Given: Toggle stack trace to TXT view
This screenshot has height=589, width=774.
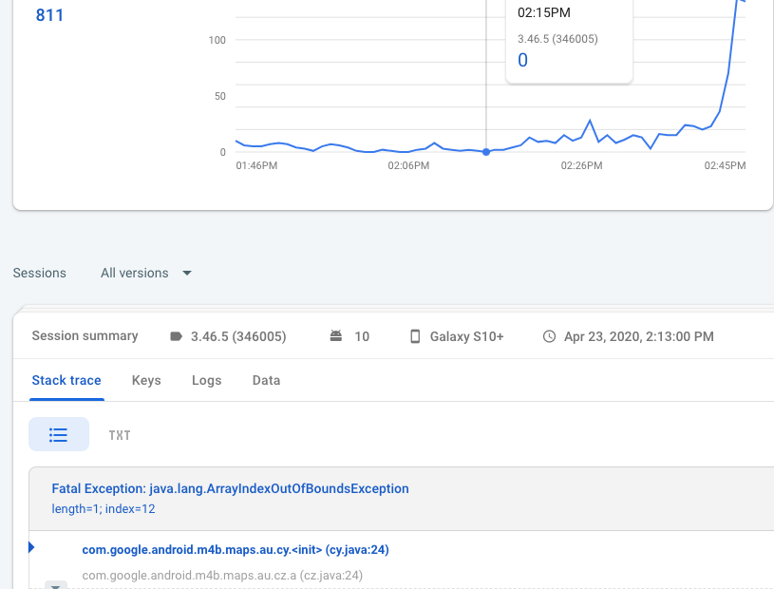Looking at the screenshot, I should pos(120,435).
